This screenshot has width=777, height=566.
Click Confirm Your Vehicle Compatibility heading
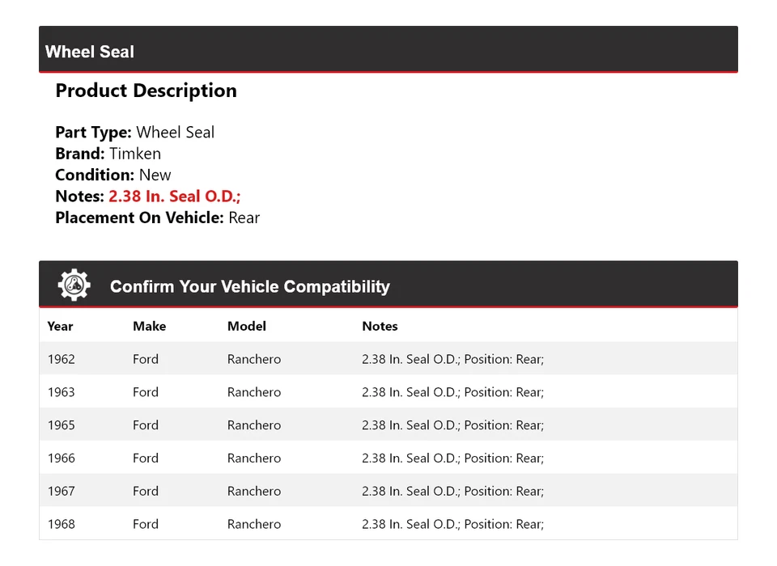(249, 287)
